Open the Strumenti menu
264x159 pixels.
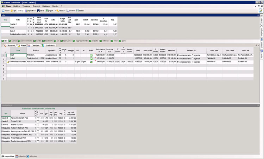33,6
